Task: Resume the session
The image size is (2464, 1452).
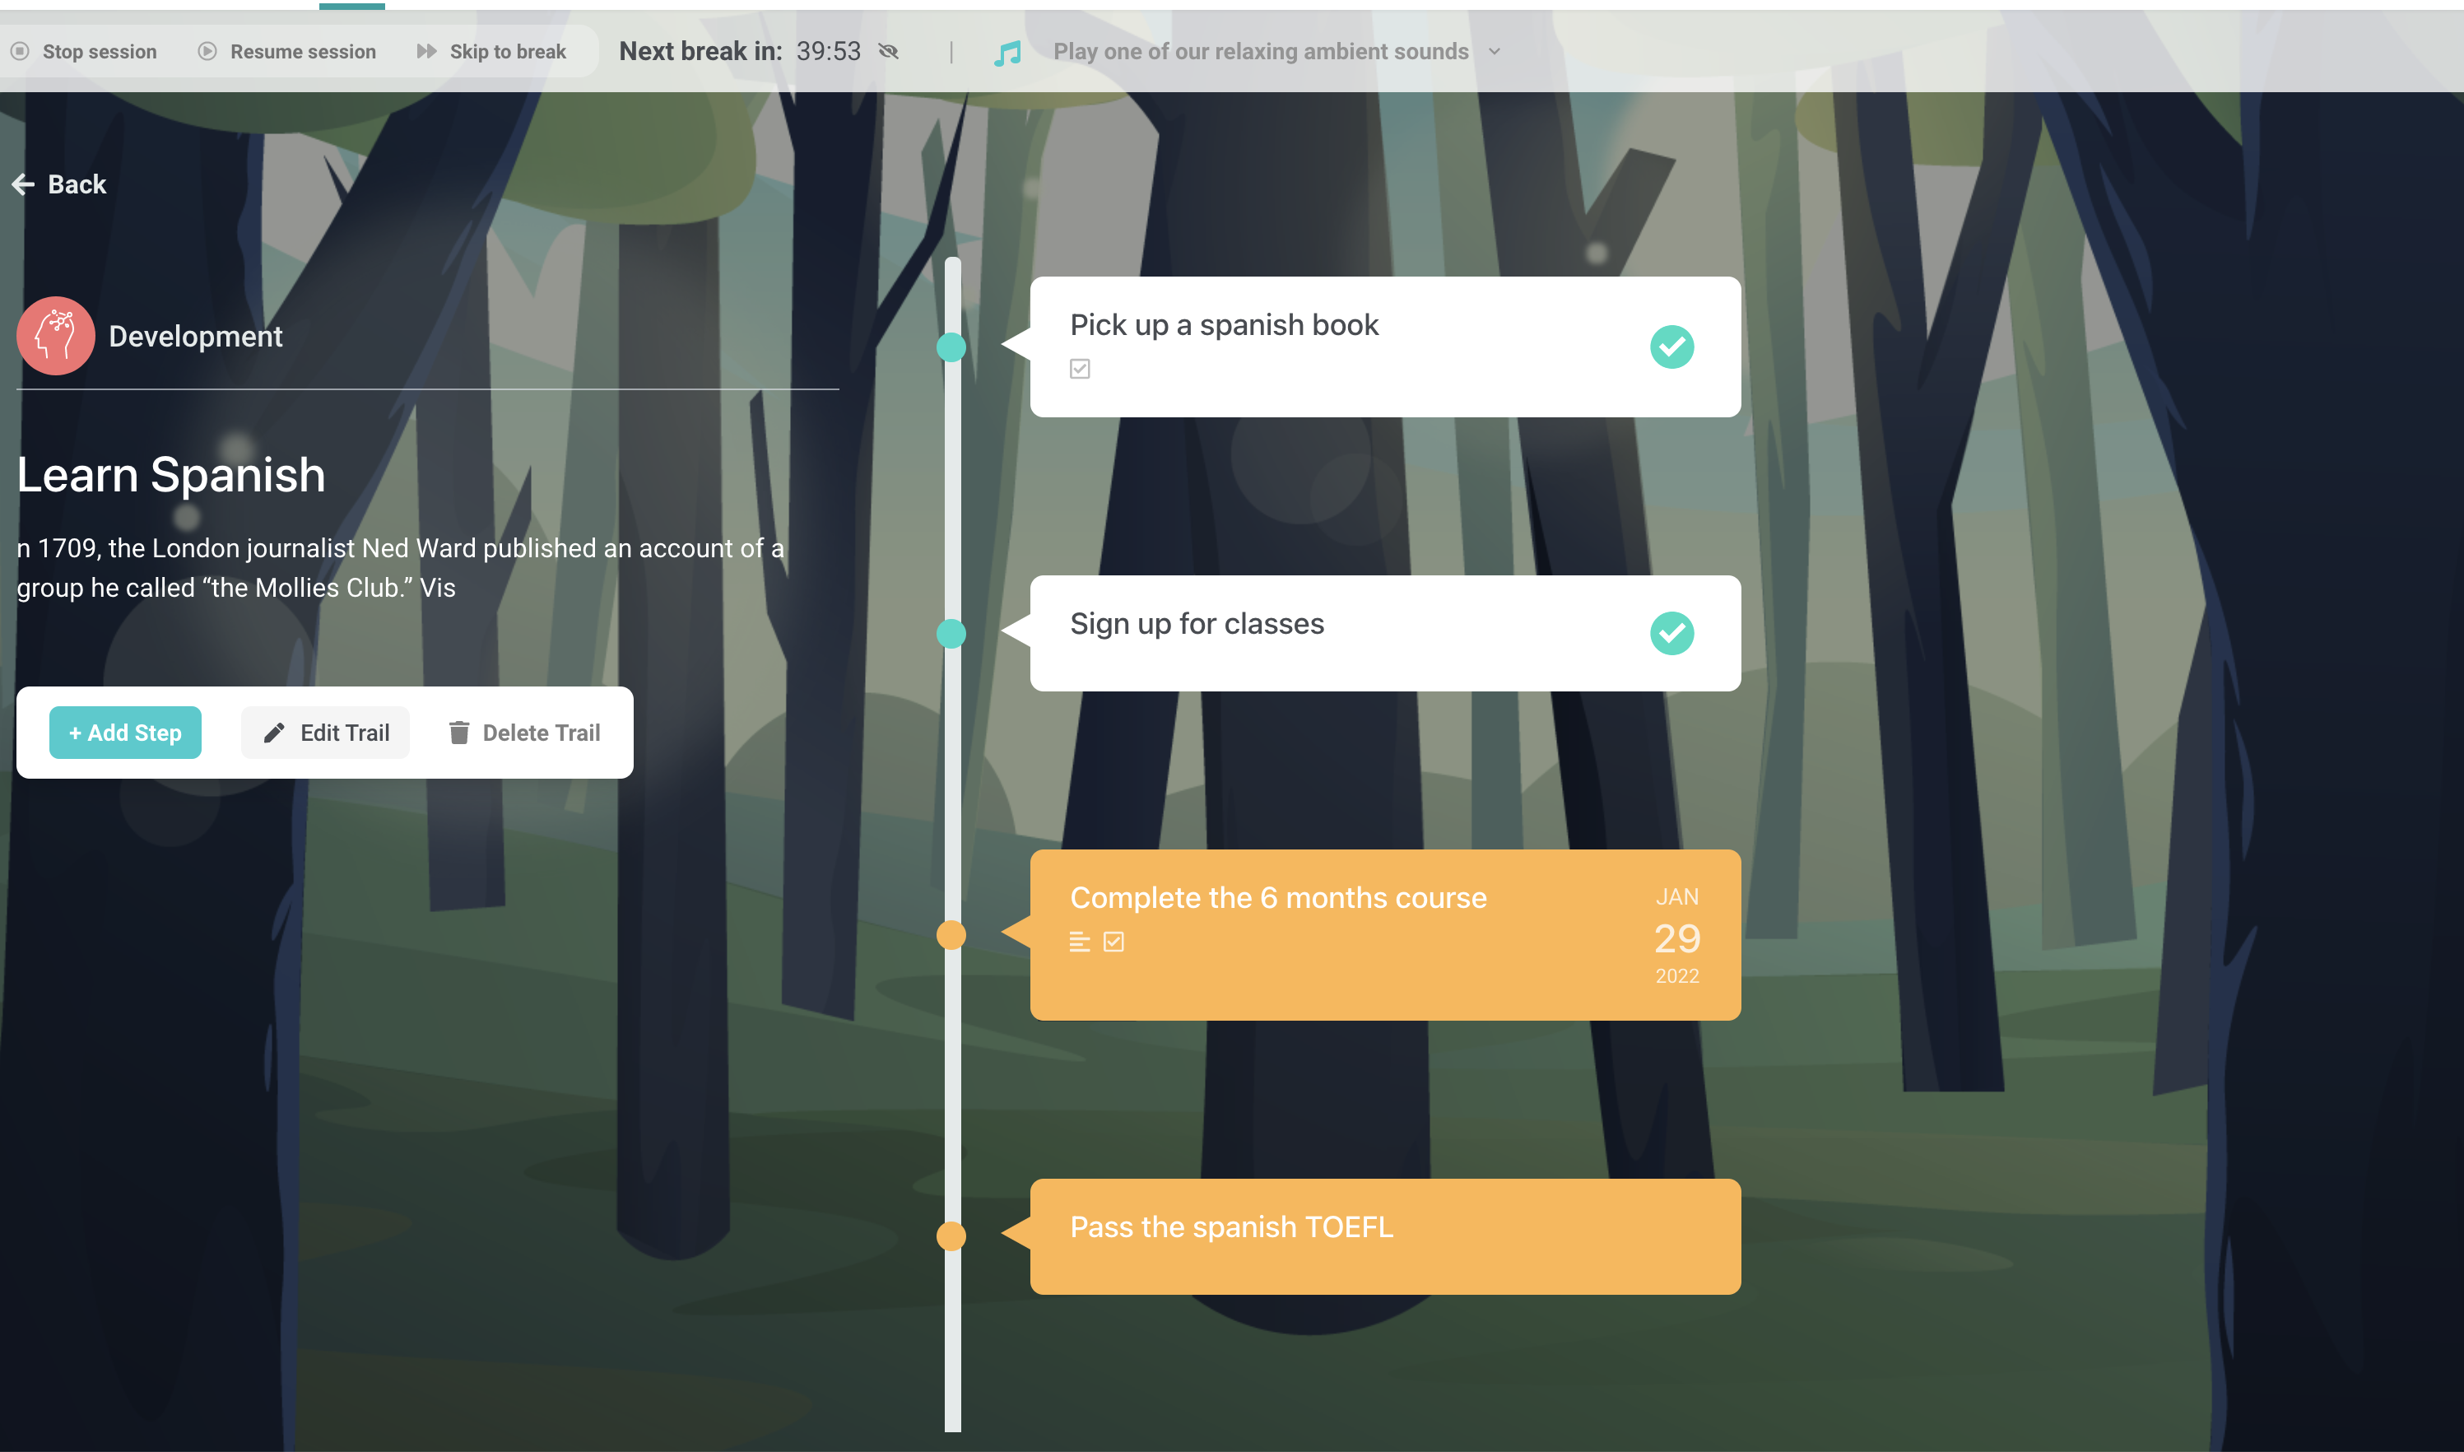Action: (x=287, y=52)
